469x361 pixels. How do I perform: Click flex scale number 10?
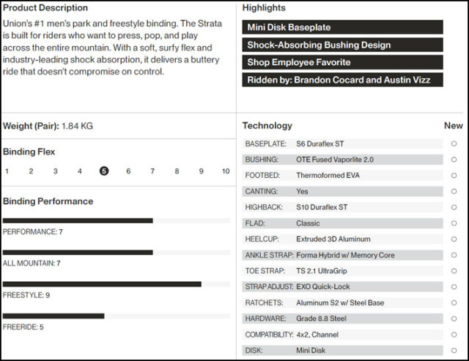click(226, 171)
